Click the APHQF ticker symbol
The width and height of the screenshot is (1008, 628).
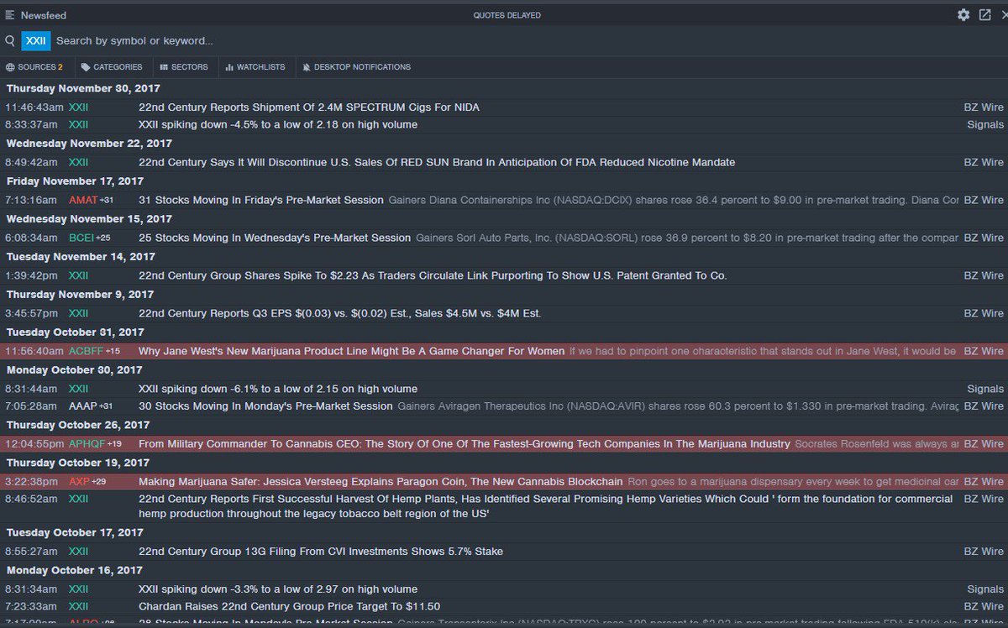[x=87, y=443]
